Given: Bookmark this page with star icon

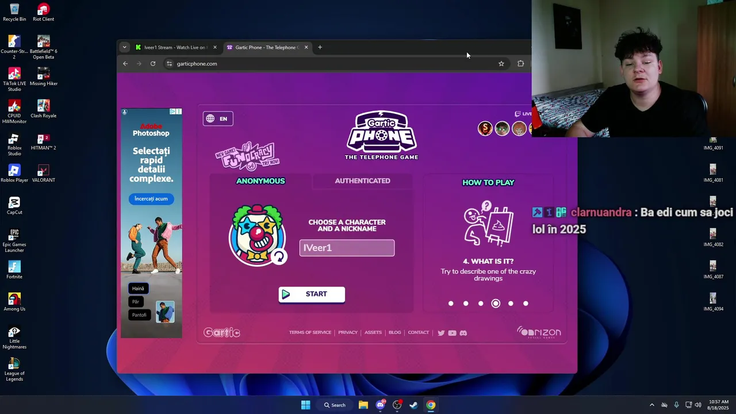Looking at the screenshot, I should click(501, 64).
